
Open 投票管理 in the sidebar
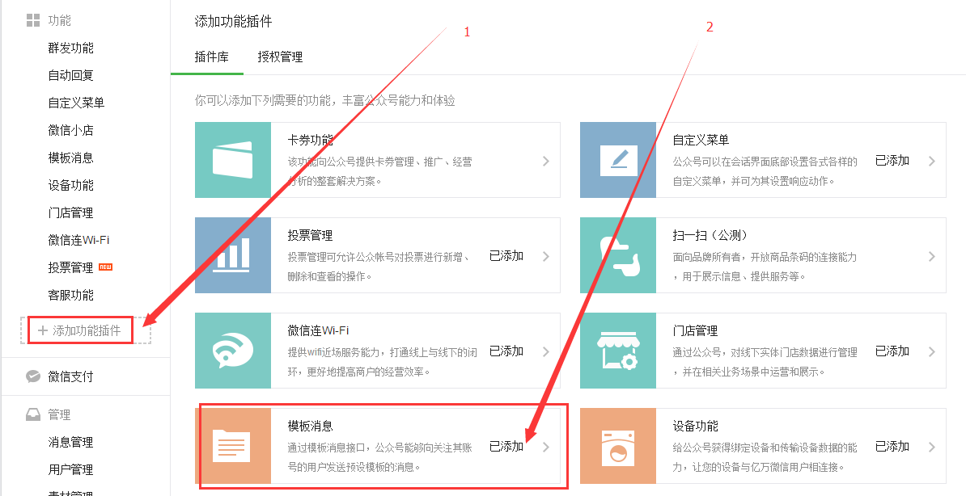pyautogui.click(x=71, y=267)
